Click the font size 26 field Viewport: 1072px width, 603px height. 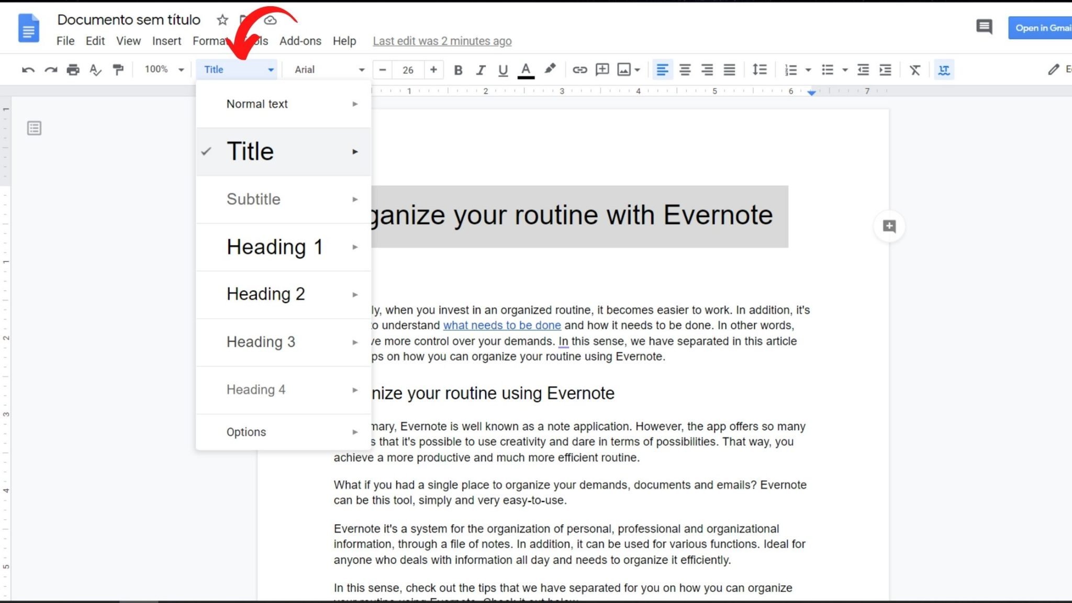click(x=408, y=70)
